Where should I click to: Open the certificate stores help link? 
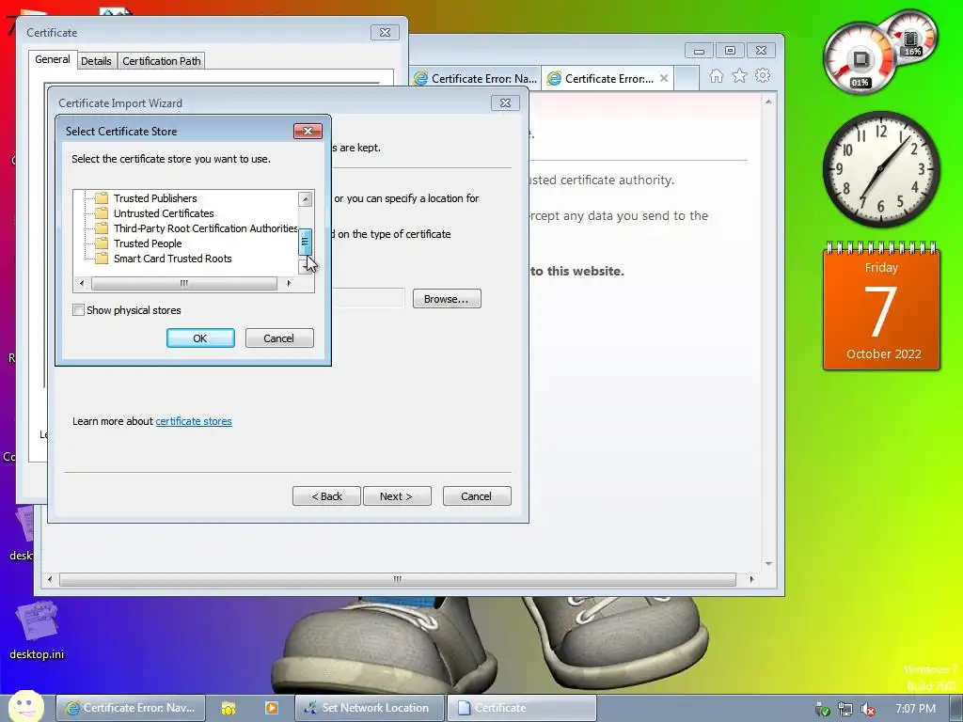click(194, 421)
